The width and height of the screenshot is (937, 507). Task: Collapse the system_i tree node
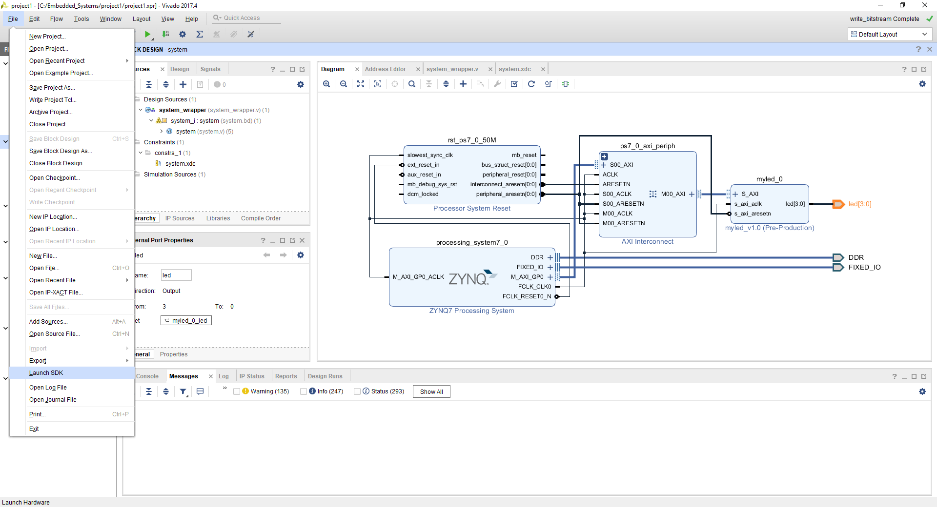151,121
